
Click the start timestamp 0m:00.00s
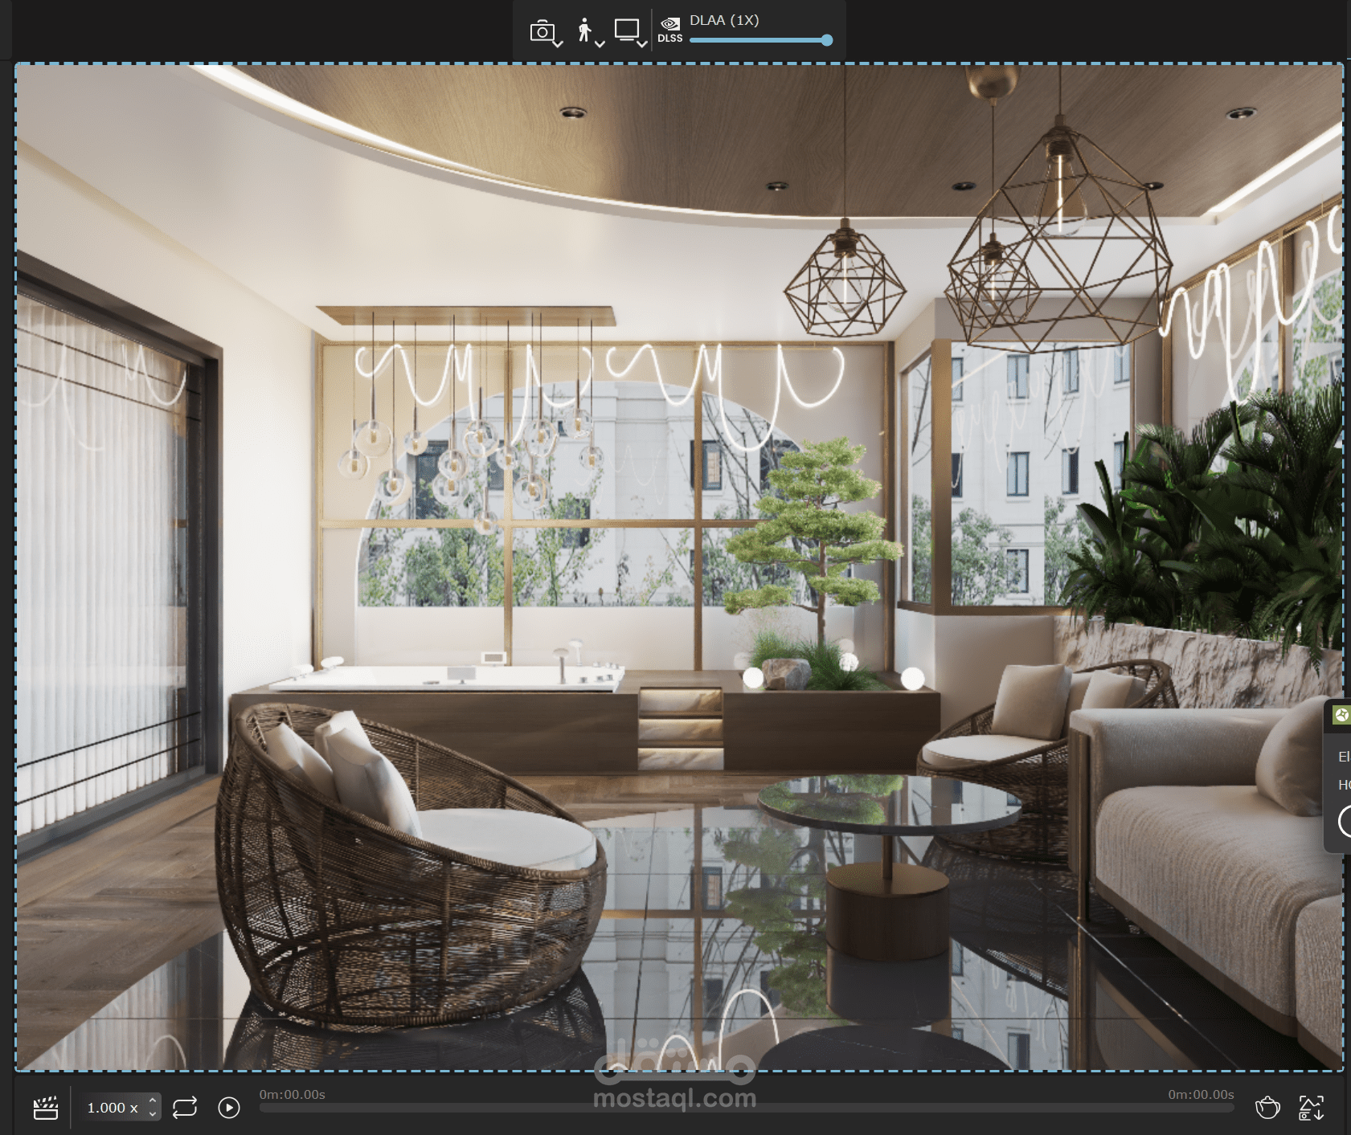point(292,1094)
